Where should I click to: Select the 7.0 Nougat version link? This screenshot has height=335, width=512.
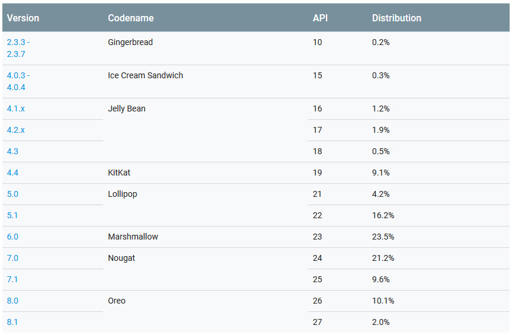12,258
